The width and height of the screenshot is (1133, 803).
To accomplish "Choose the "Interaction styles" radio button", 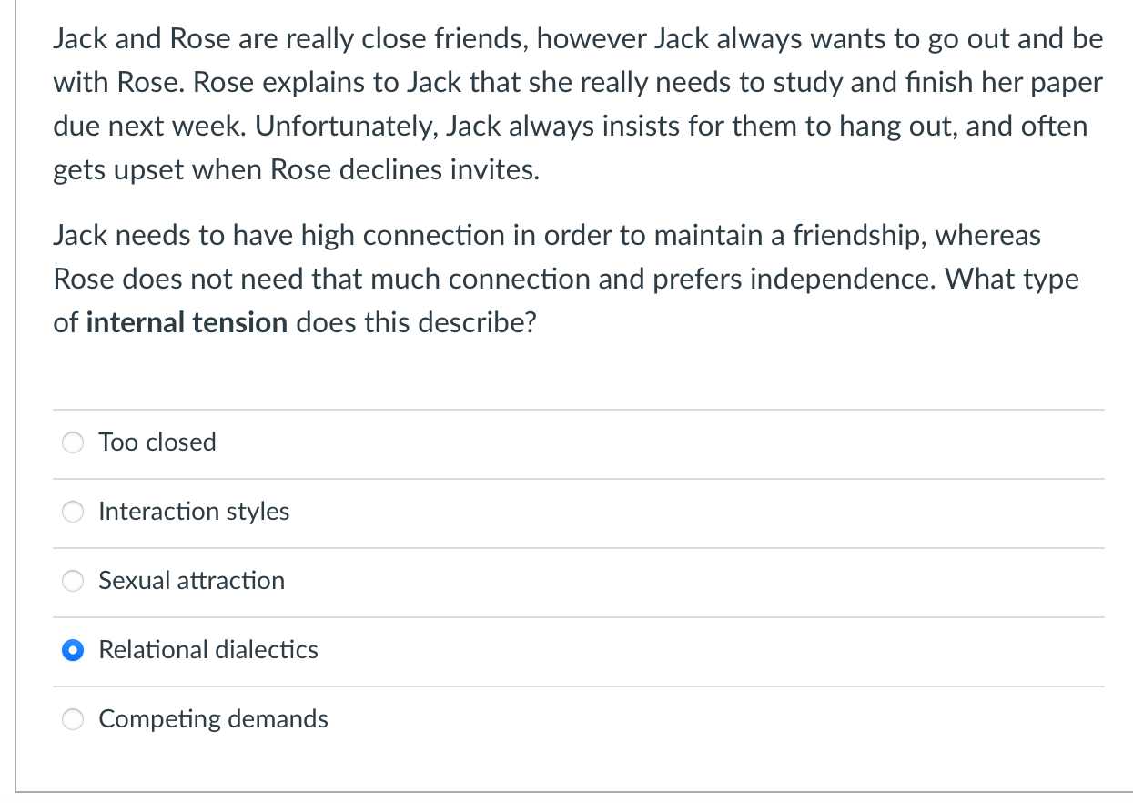I will coord(72,512).
